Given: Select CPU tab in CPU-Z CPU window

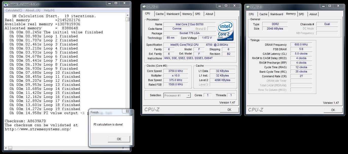Looking at the screenshot, I should click(148, 14).
